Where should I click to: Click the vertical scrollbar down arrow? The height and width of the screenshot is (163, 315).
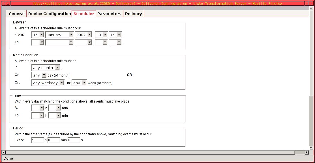click(311, 148)
